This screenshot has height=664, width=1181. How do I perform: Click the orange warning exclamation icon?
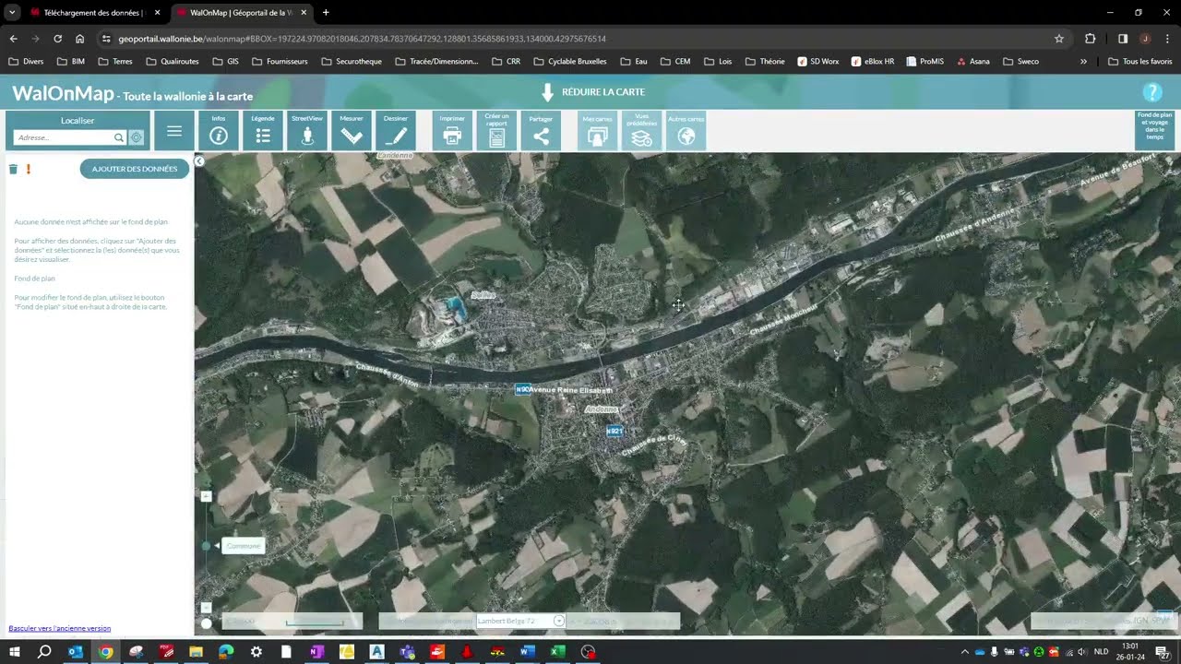click(29, 169)
